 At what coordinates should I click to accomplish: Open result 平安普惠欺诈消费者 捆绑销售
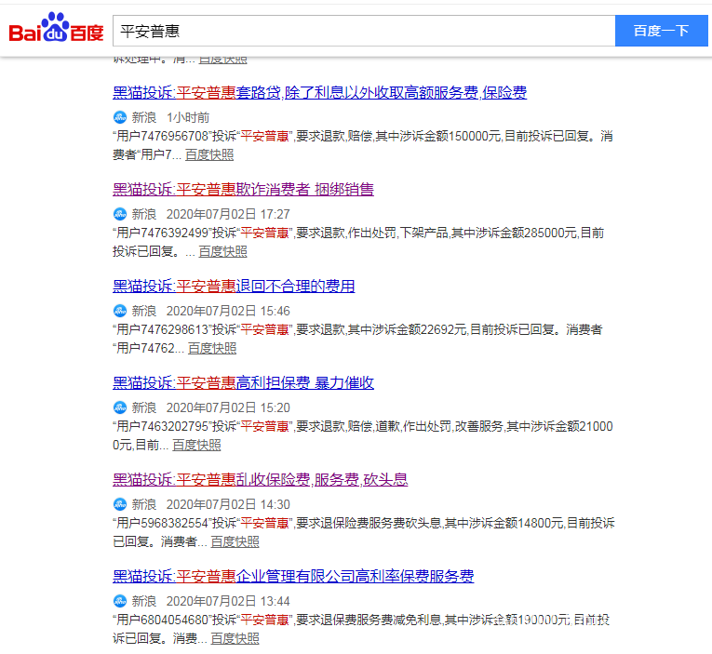point(243,189)
